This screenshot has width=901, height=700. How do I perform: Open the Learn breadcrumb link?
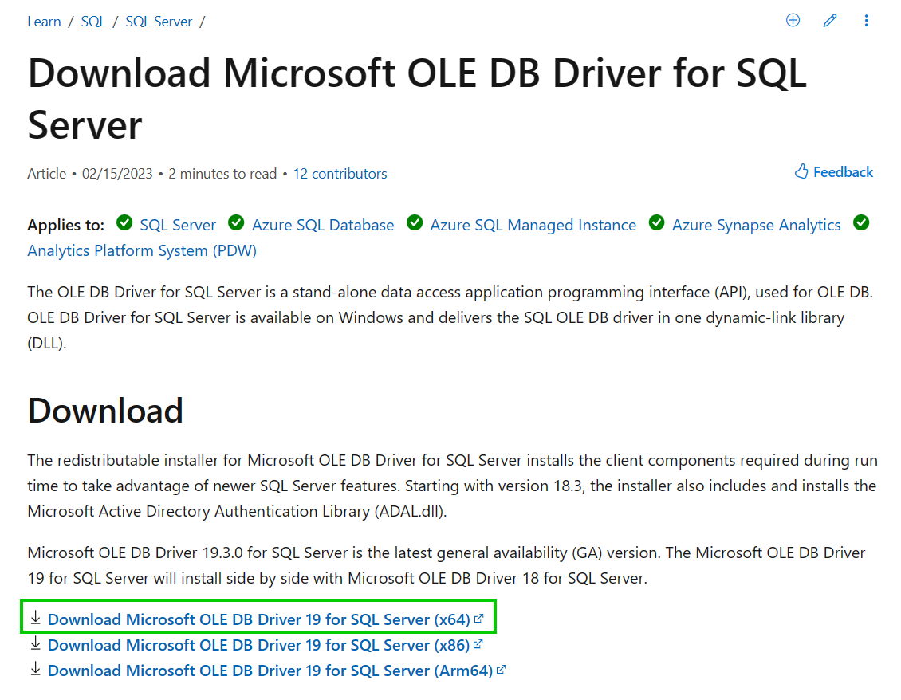click(x=44, y=22)
